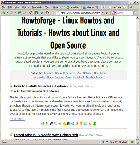Click the StumbleUpon tag icon

click(104, 7)
